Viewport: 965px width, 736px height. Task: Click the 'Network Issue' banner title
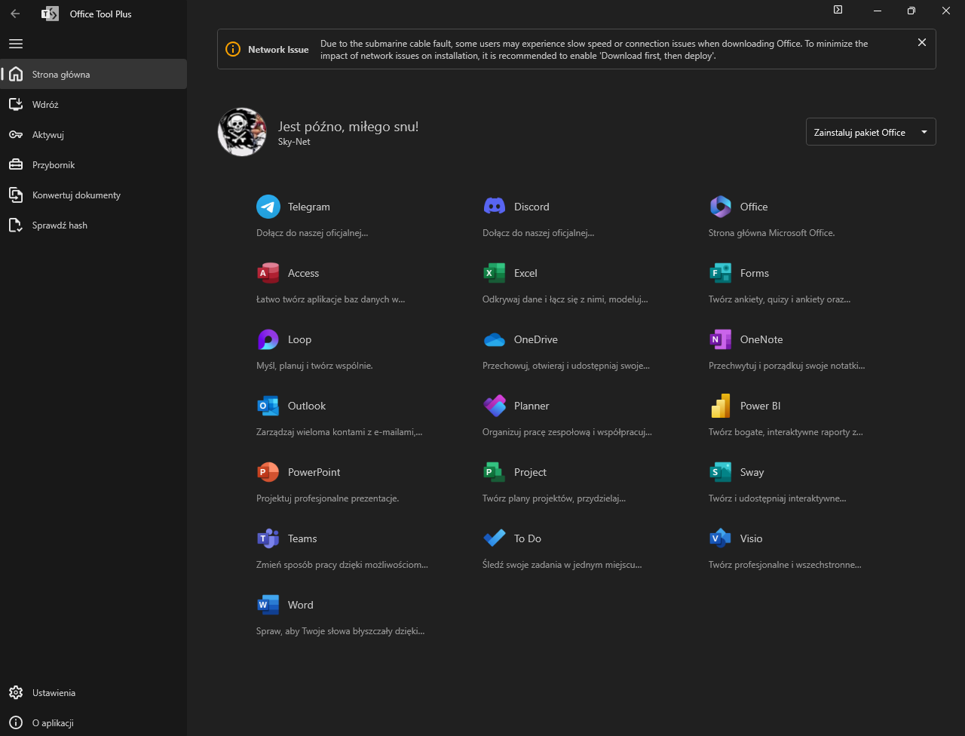[278, 50]
